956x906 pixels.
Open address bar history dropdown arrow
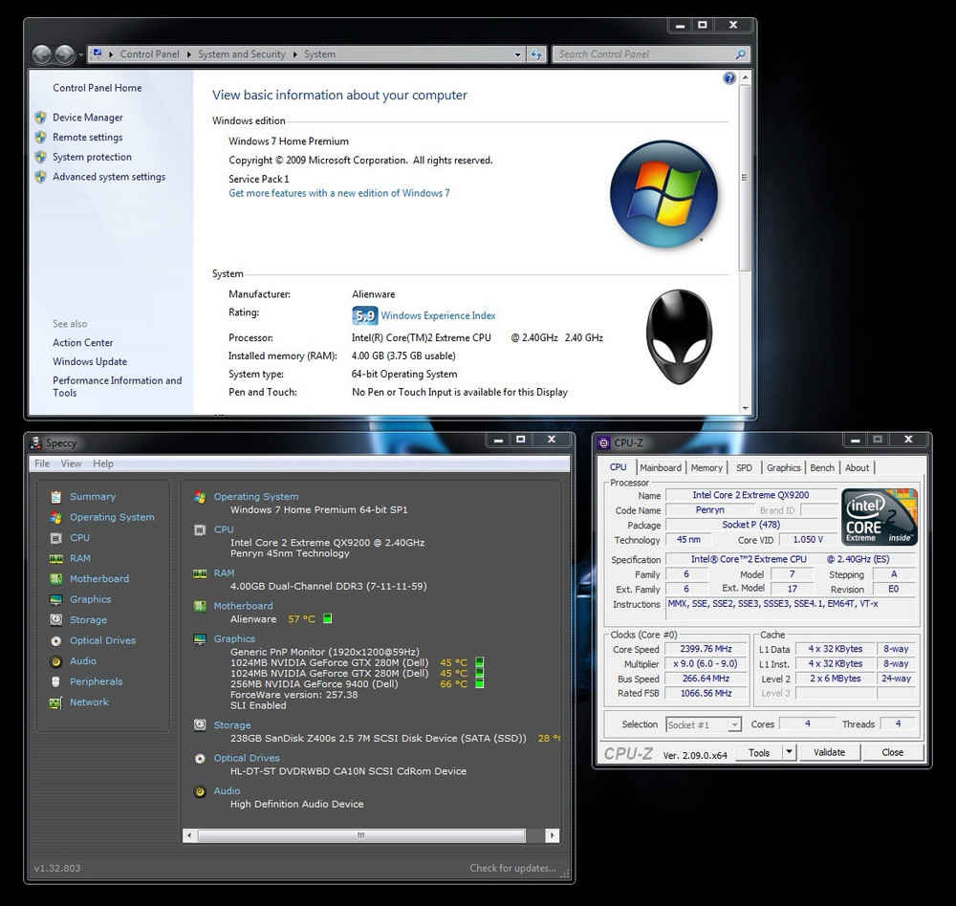[517, 54]
